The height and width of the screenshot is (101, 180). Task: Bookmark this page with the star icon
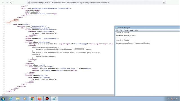[x=164, y=3]
